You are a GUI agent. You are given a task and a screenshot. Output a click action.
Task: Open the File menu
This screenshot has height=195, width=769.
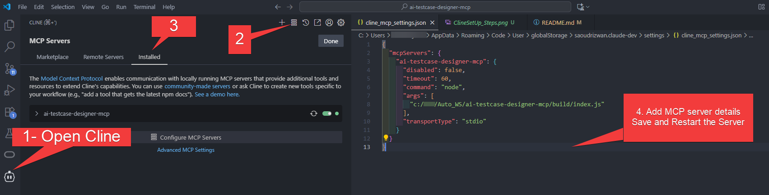tap(23, 7)
